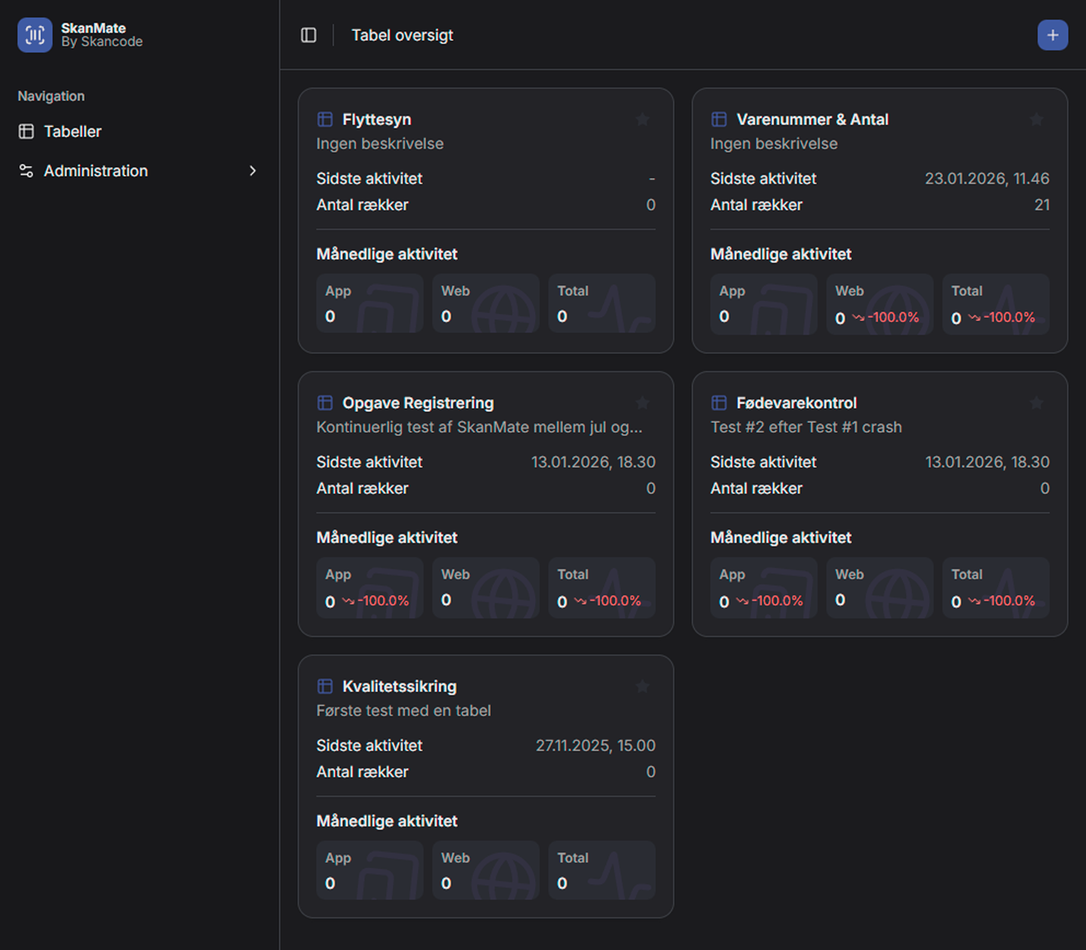
Task: Click table icon next to Varenummer & Antal
Action: pyautogui.click(x=719, y=119)
